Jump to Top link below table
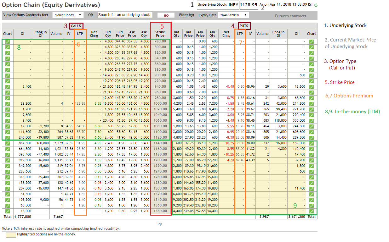This screenshot has width=389, height=242. click(160, 224)
